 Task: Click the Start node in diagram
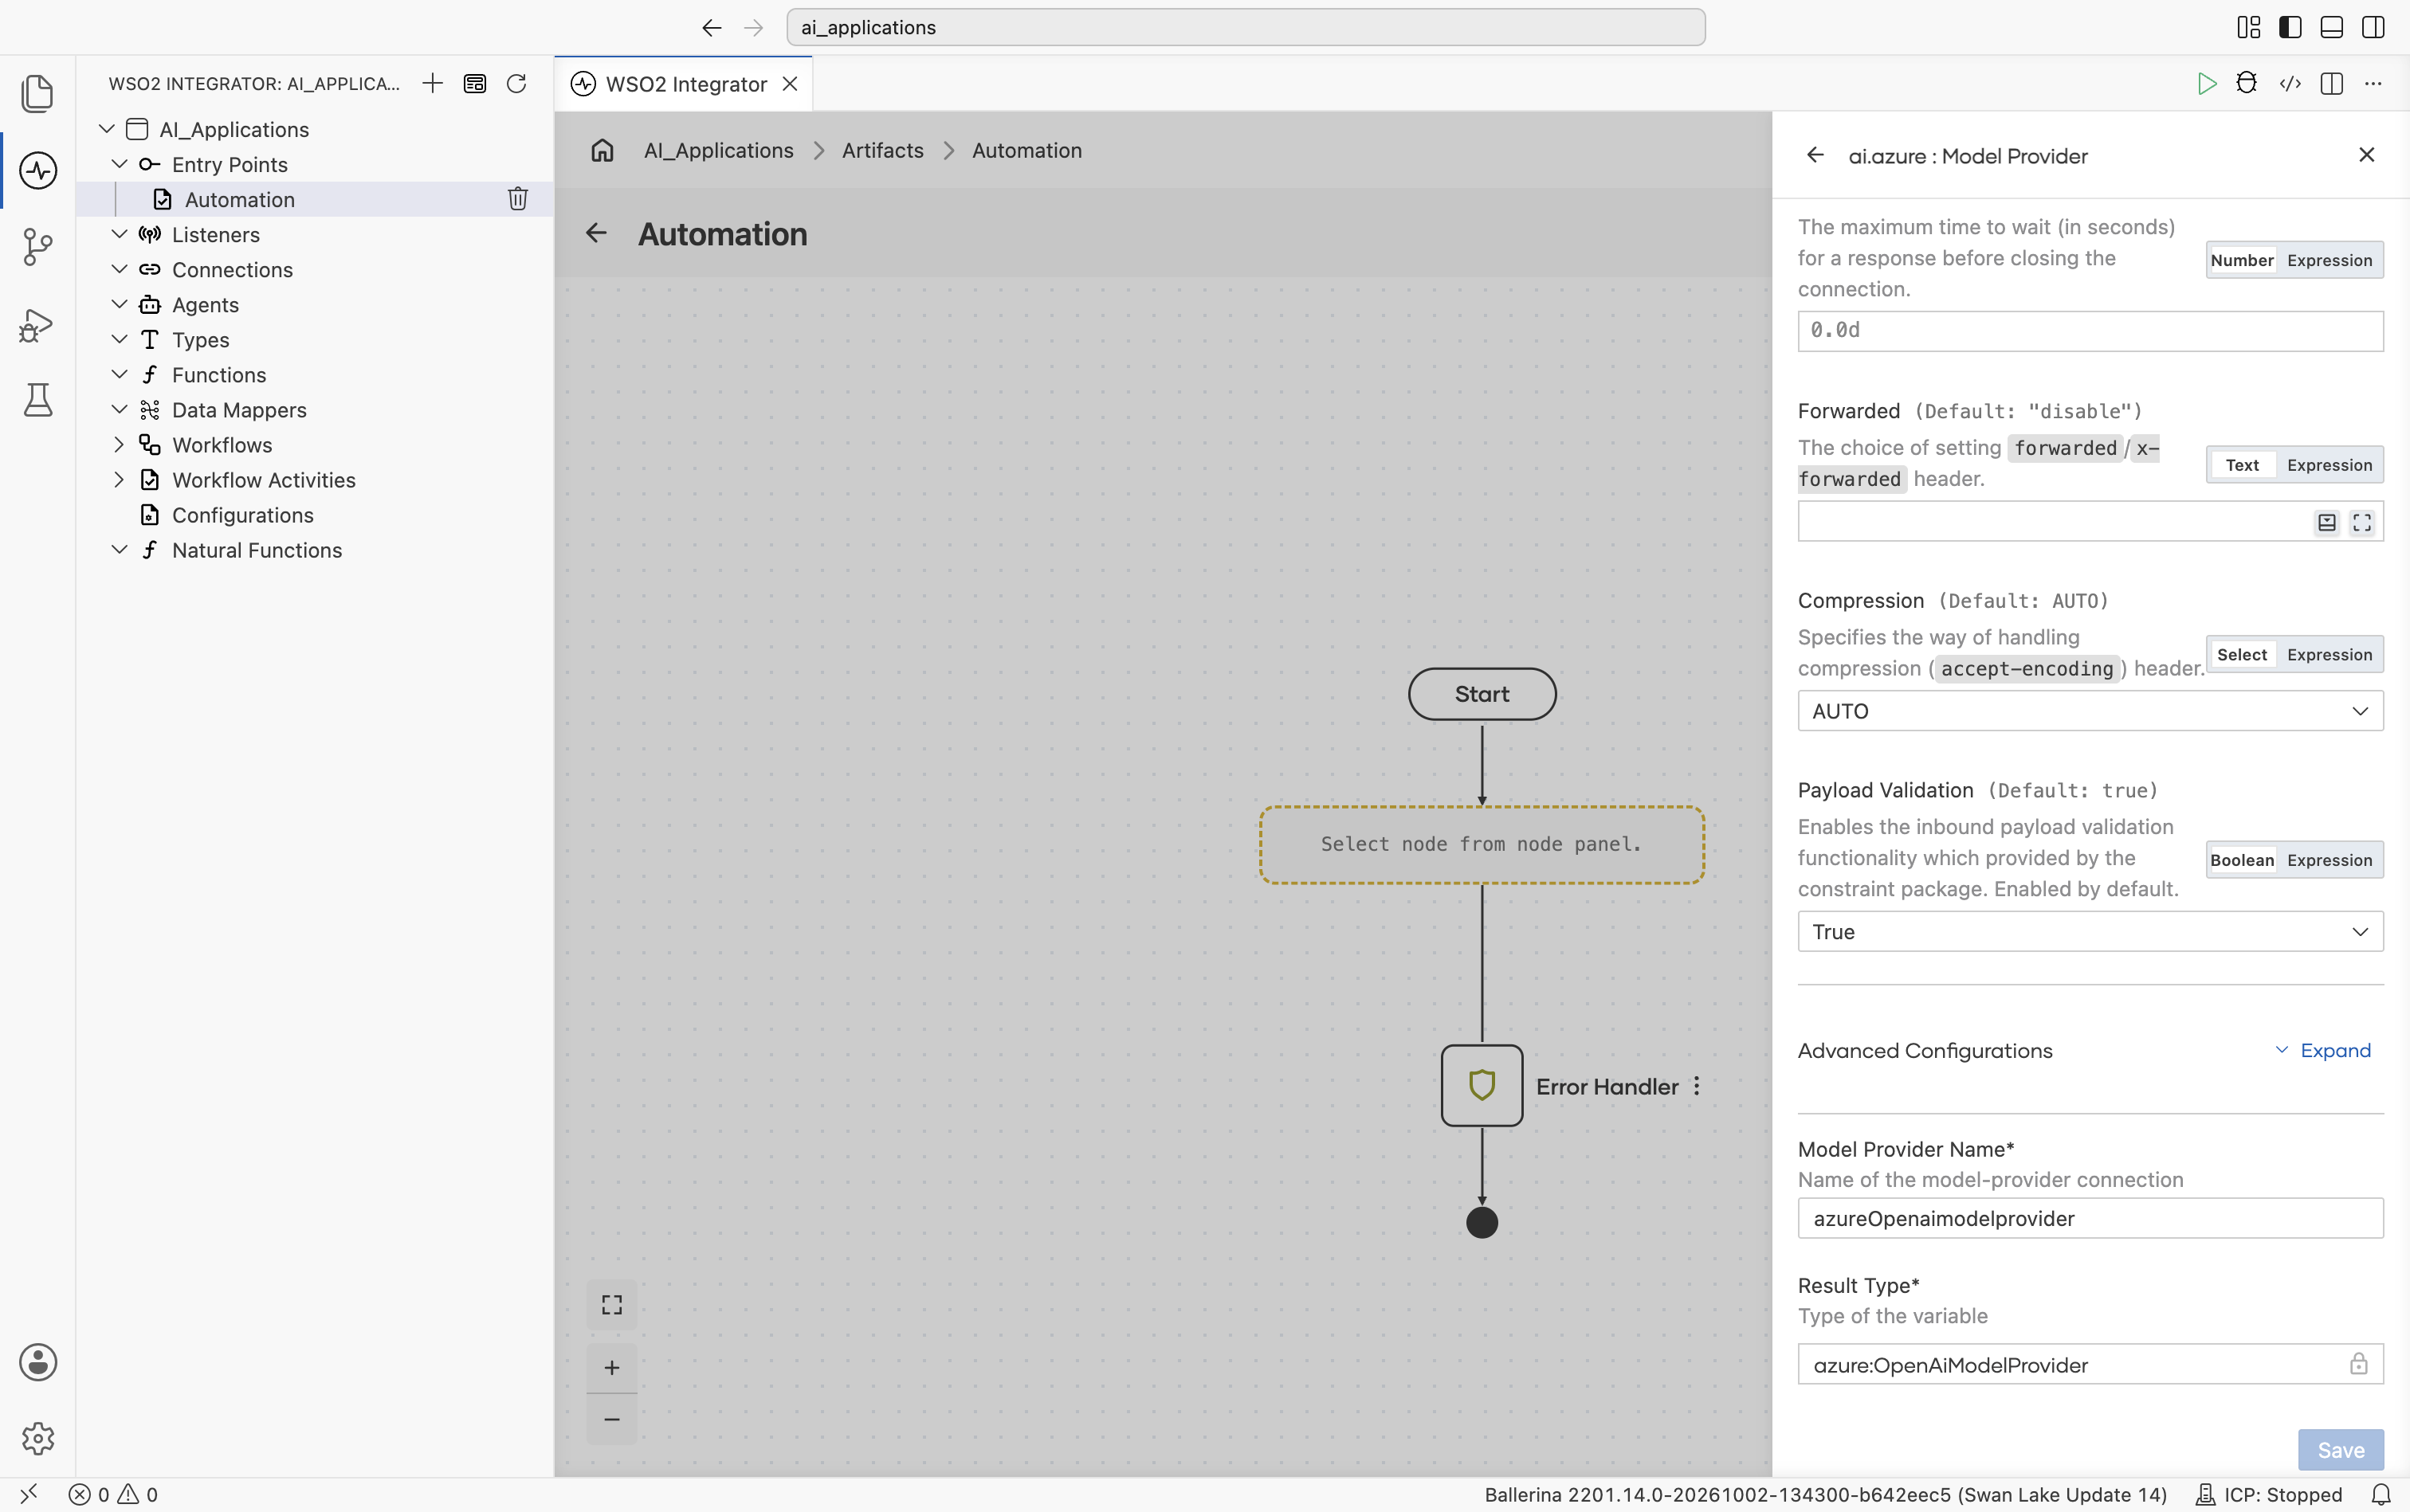tap(1482, 694)
